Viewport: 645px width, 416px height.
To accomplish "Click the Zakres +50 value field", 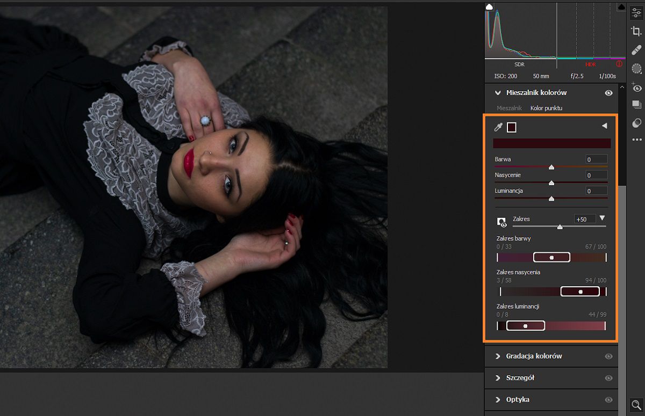I will [585, 219].
